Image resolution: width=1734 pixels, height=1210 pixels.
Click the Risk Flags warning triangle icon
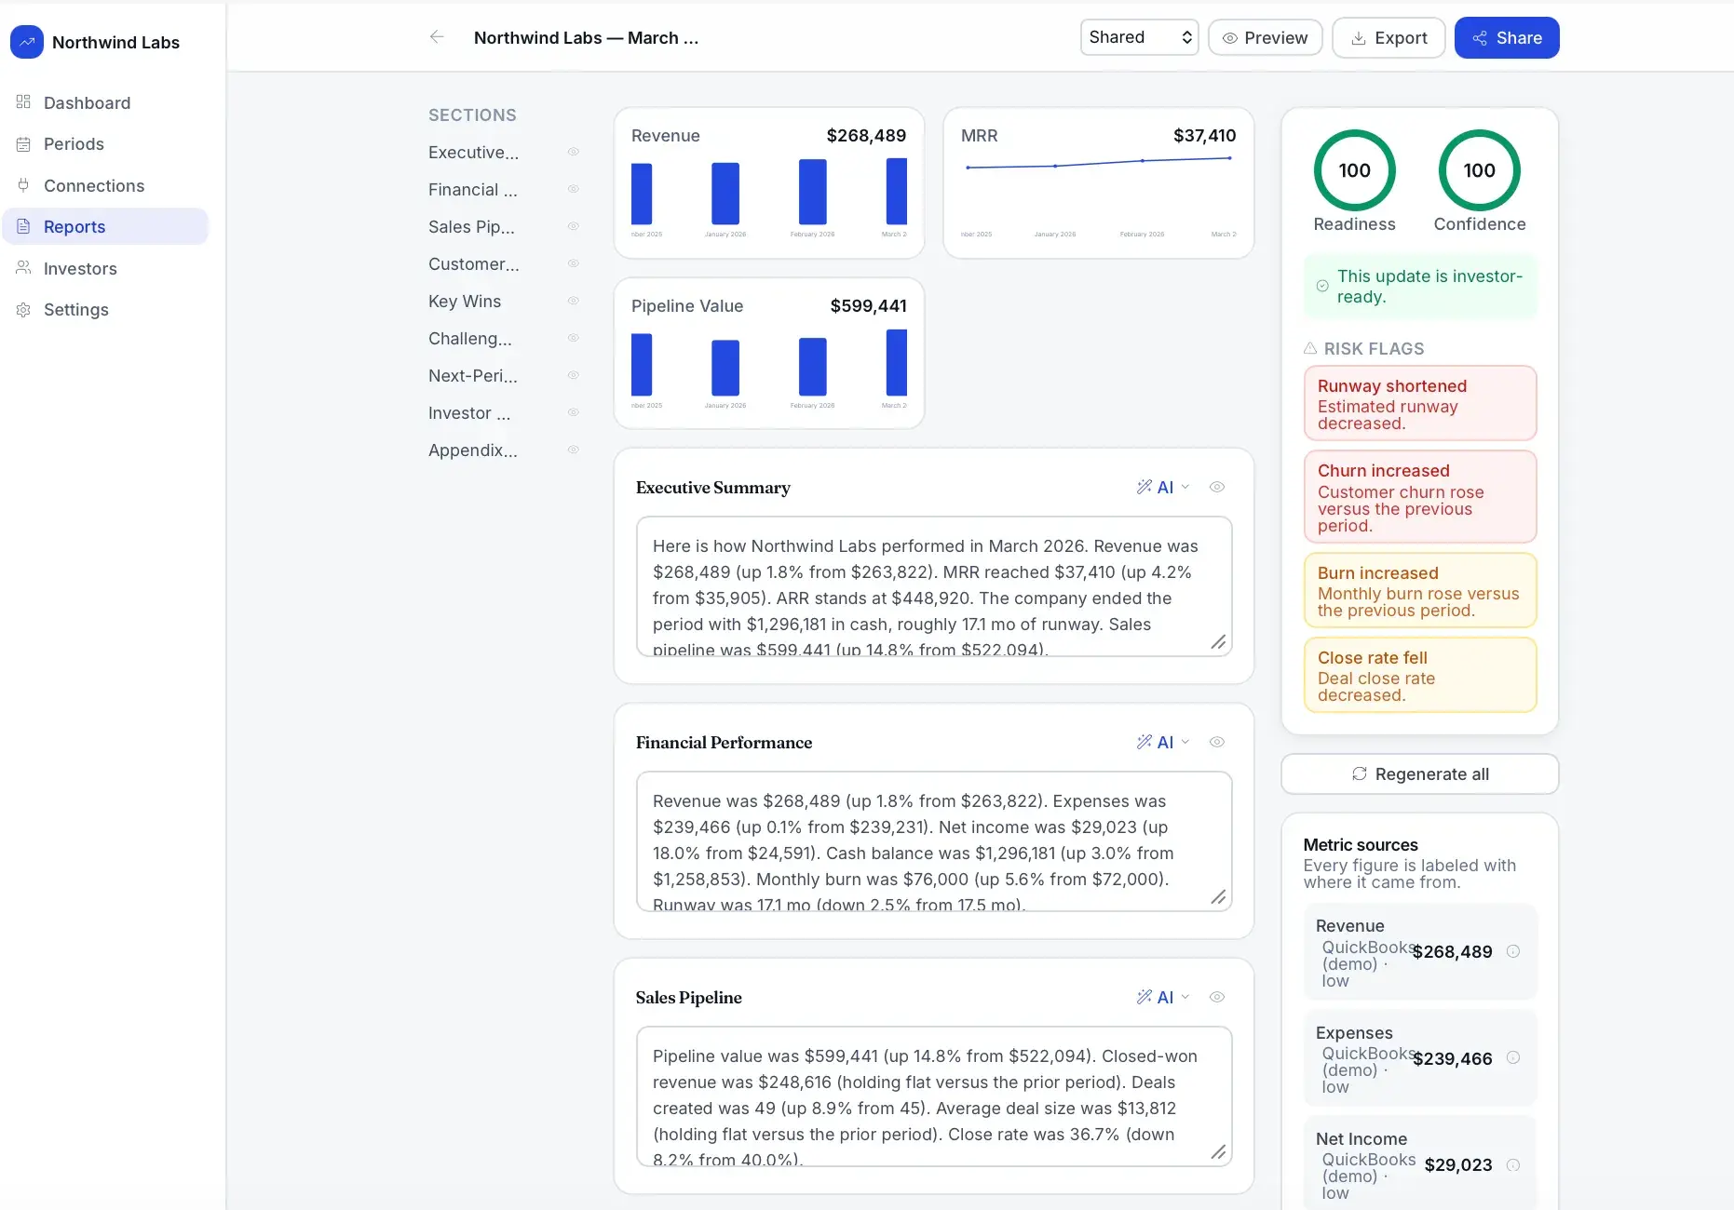(x=1310, y=348)
